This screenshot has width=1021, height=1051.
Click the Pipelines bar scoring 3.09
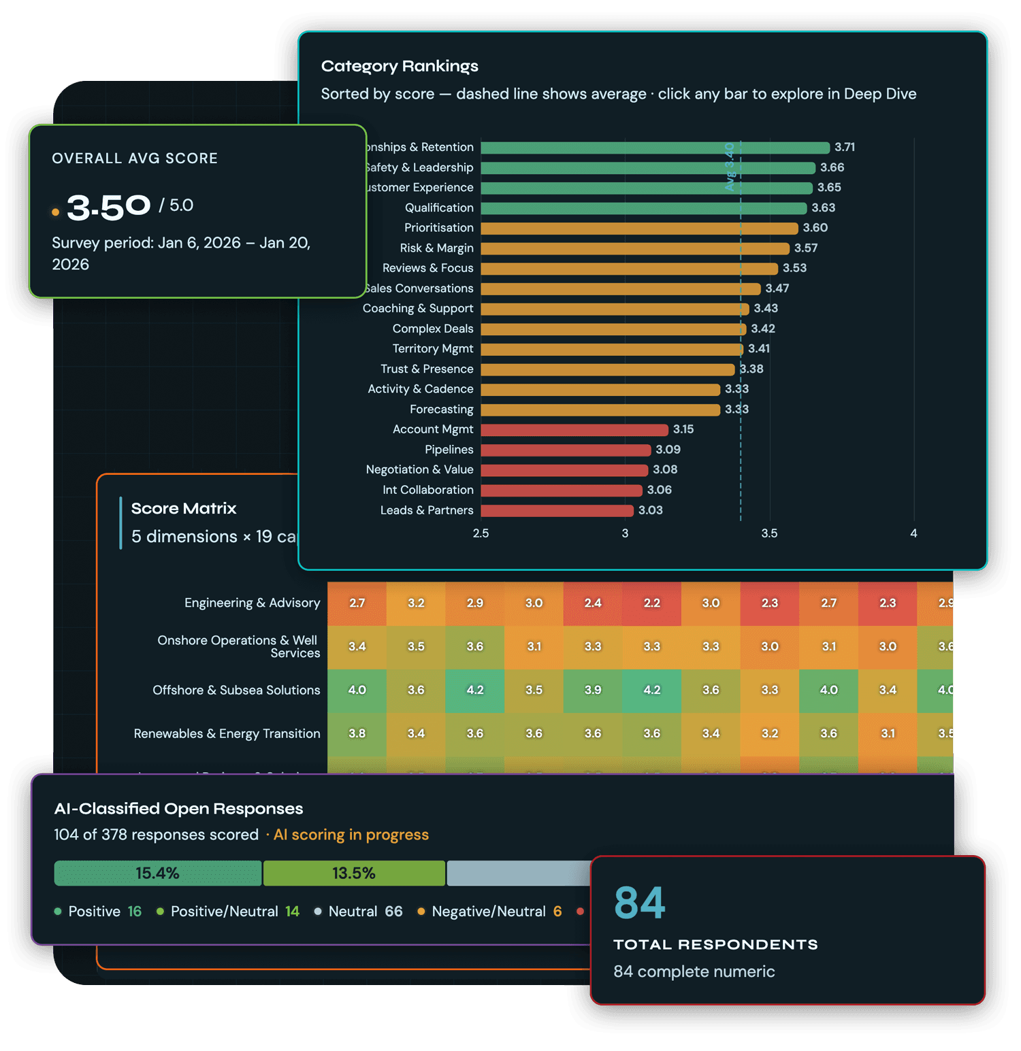coord(566,450)
